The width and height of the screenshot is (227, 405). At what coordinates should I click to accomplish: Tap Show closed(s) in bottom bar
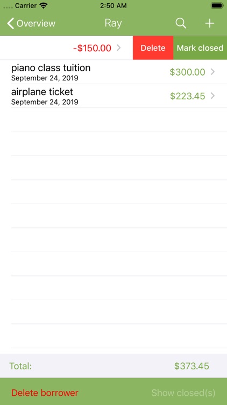point(183,393)
